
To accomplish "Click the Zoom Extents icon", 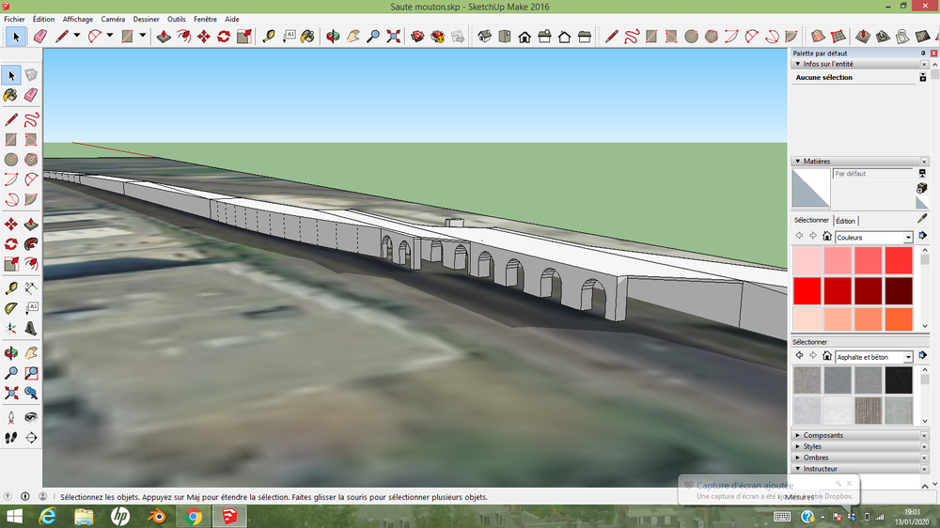I will (x=393, y=37).
